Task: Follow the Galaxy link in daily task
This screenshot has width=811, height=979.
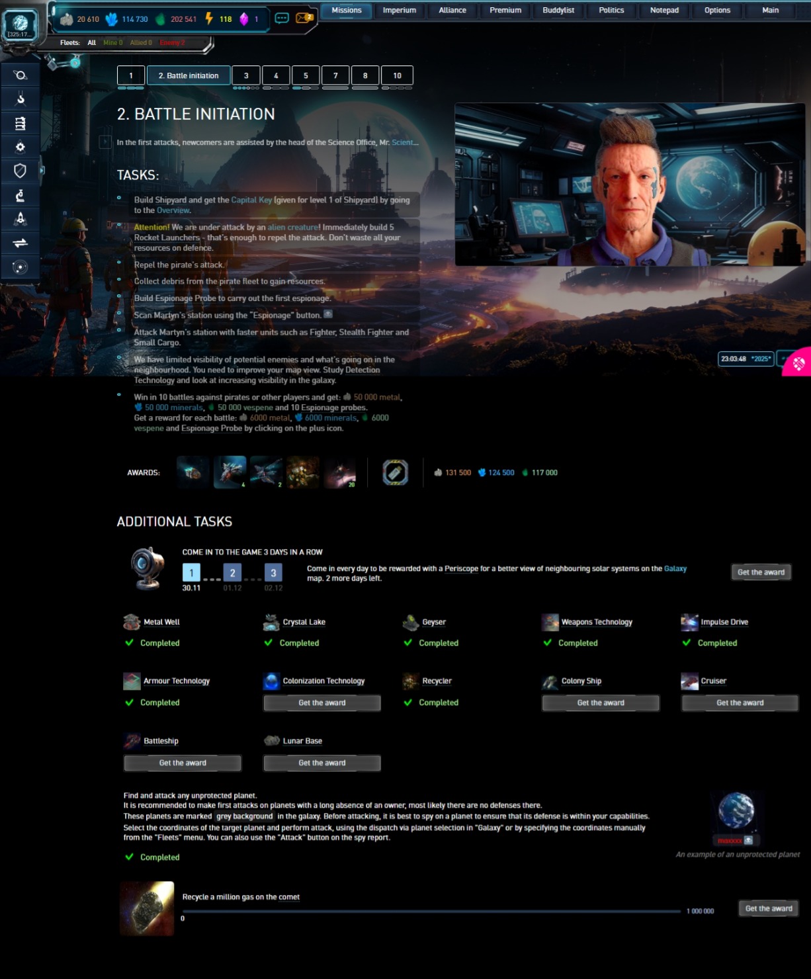Action: (675, 569)
